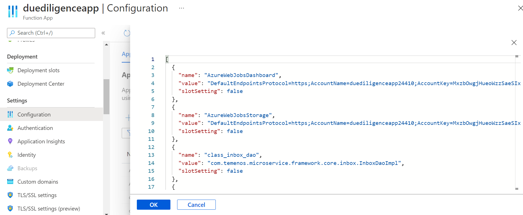Viewport: 523px width, 215px height.
Task: Click the Identity key icon
Action: coord(10,155)
